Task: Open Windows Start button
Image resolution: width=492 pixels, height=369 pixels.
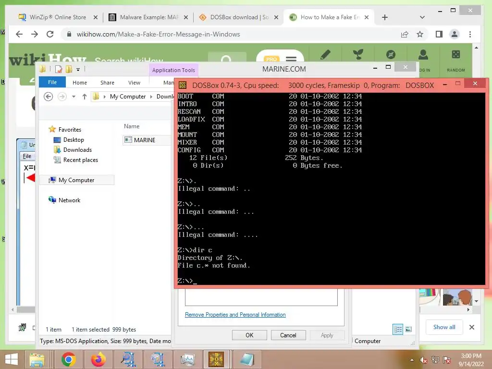Action: tap(12, 359)
